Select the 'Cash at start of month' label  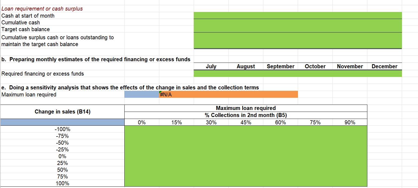[28, 16]
